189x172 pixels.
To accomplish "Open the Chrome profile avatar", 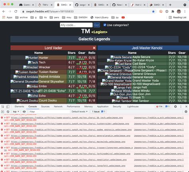I will (x=179, y=12).
